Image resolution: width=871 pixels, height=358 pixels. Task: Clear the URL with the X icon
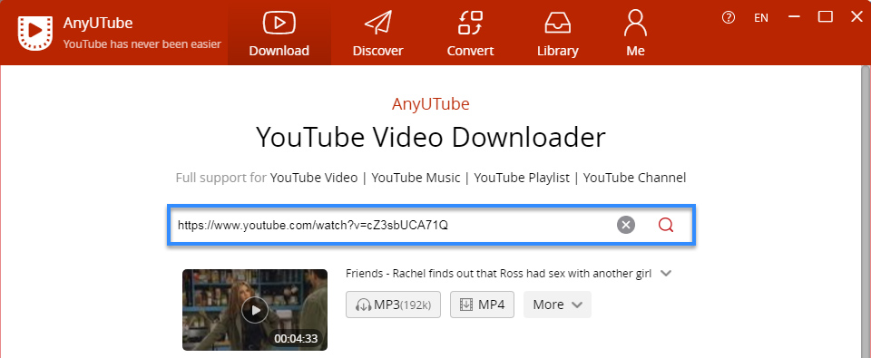tap(626, 225)
